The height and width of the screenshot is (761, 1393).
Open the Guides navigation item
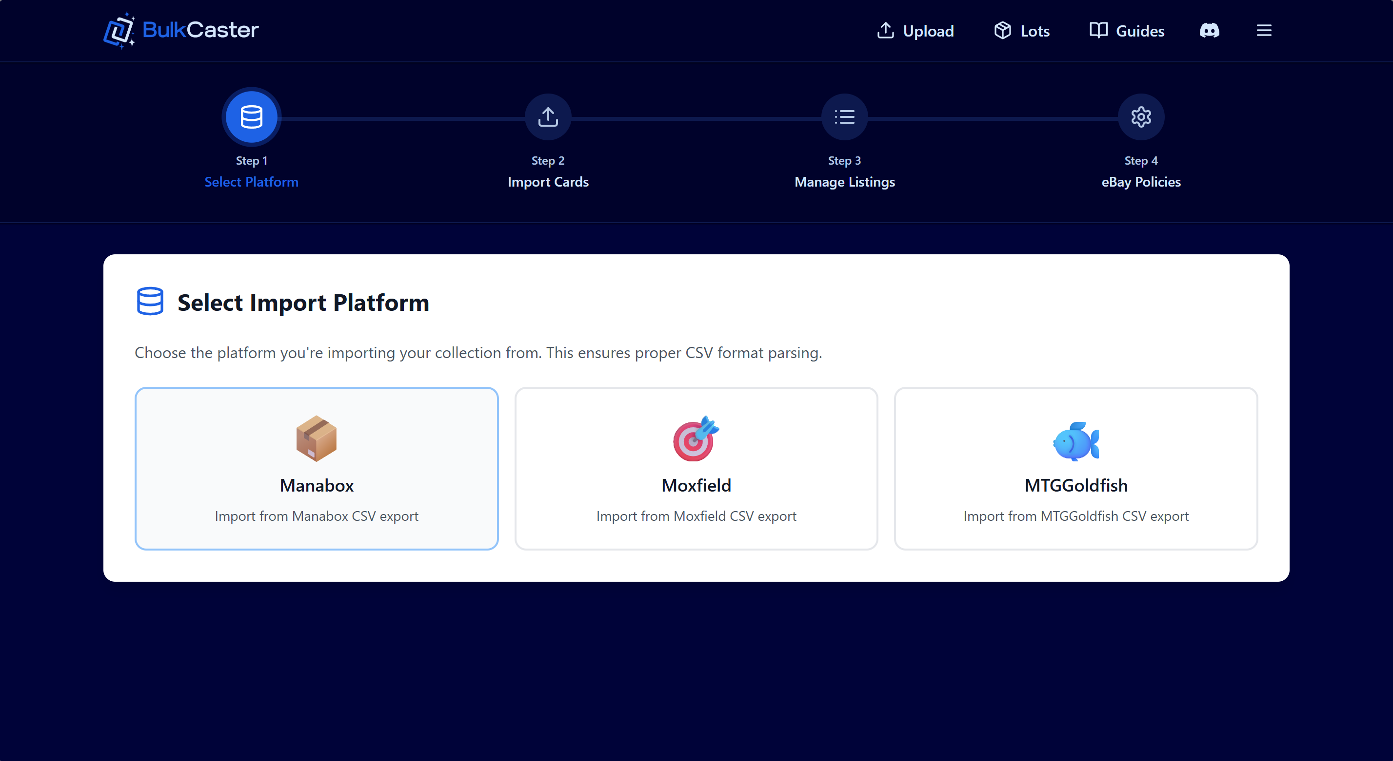tap(1127, 31)
